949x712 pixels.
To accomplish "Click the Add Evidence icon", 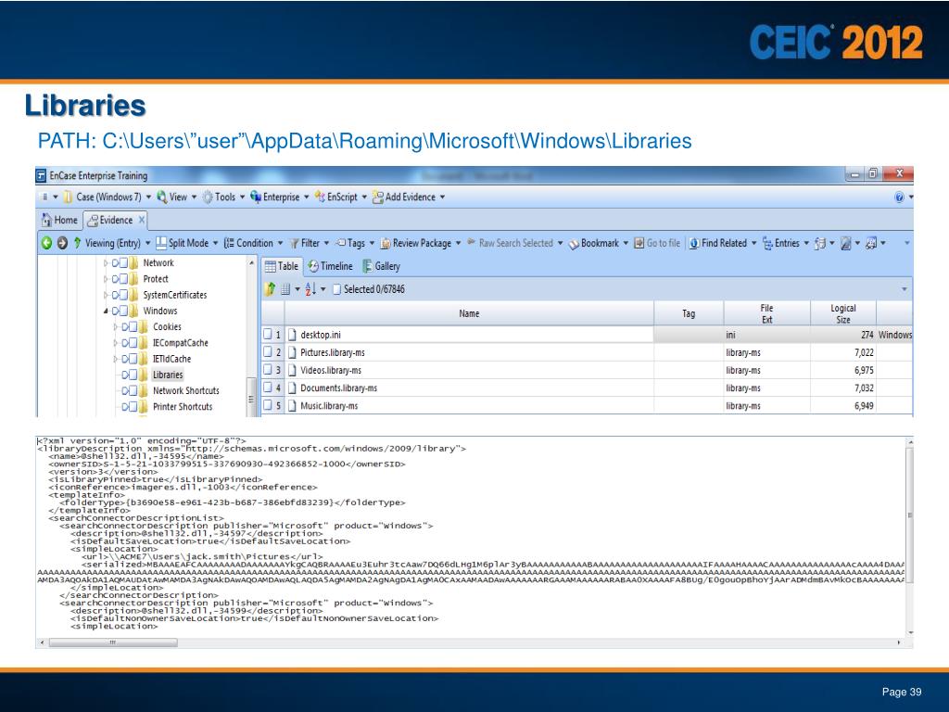I will (x=378, y=197).
